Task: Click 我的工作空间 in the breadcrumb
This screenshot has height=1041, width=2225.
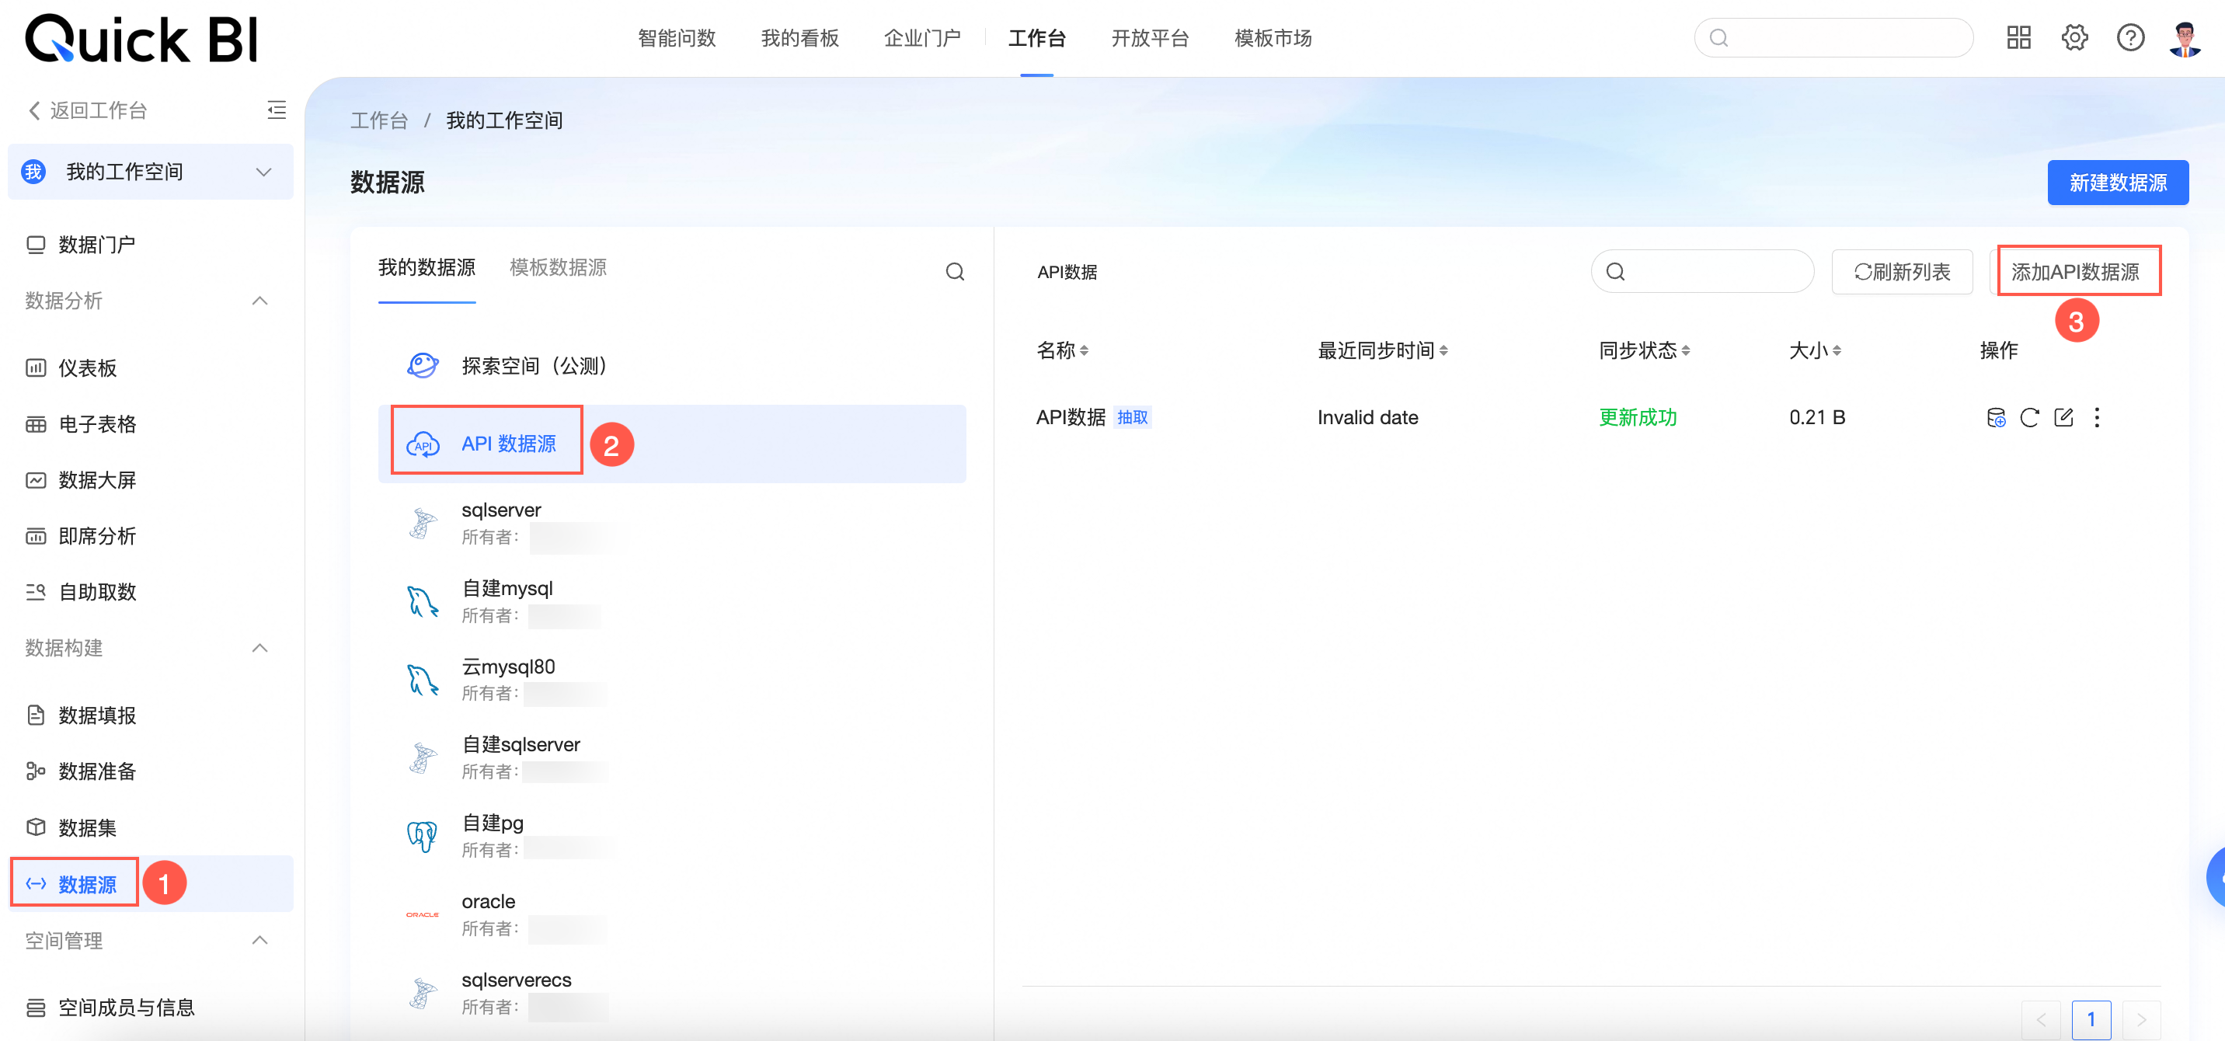Action: 503,120
